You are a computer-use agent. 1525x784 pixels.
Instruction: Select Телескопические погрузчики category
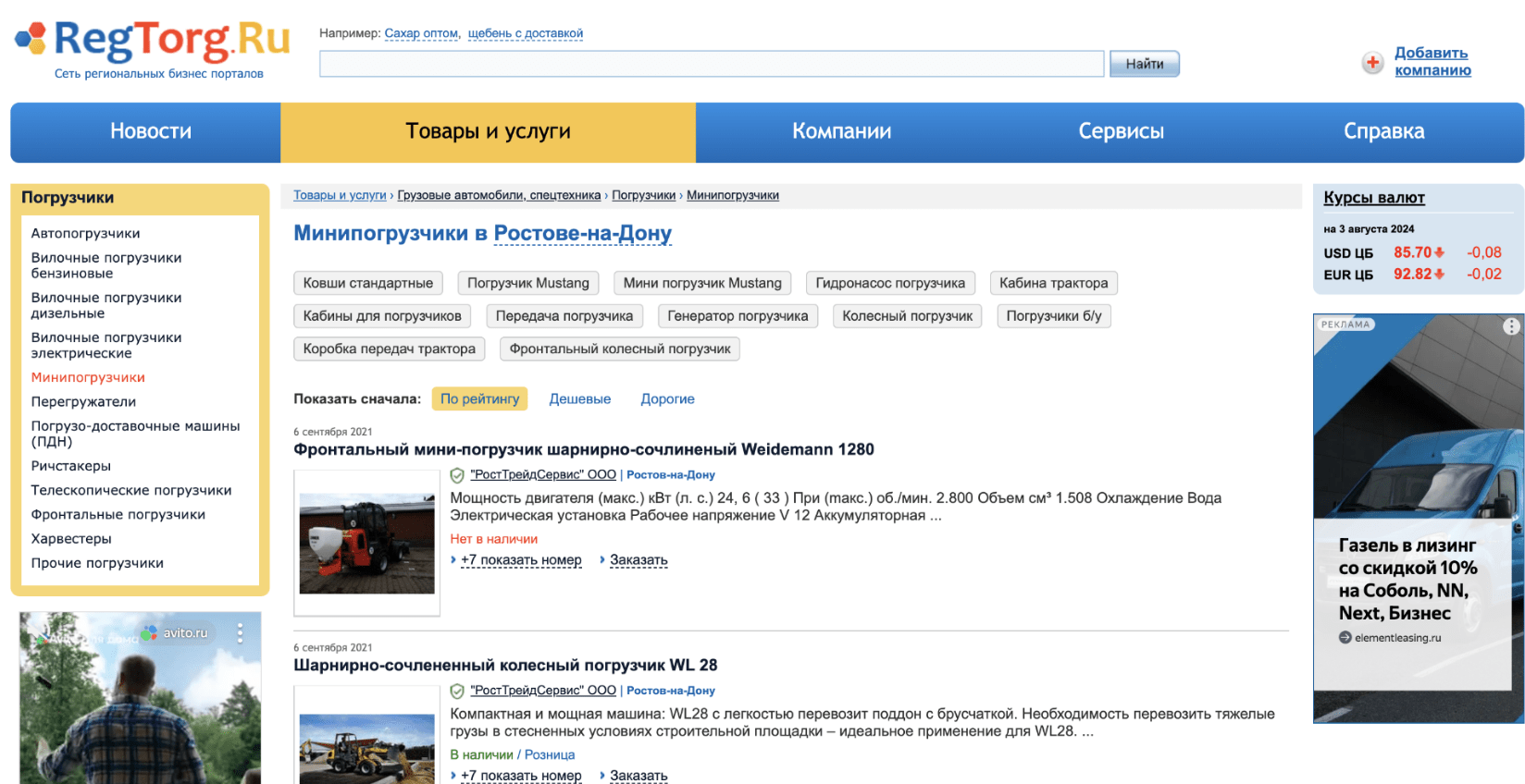[131, 490]
